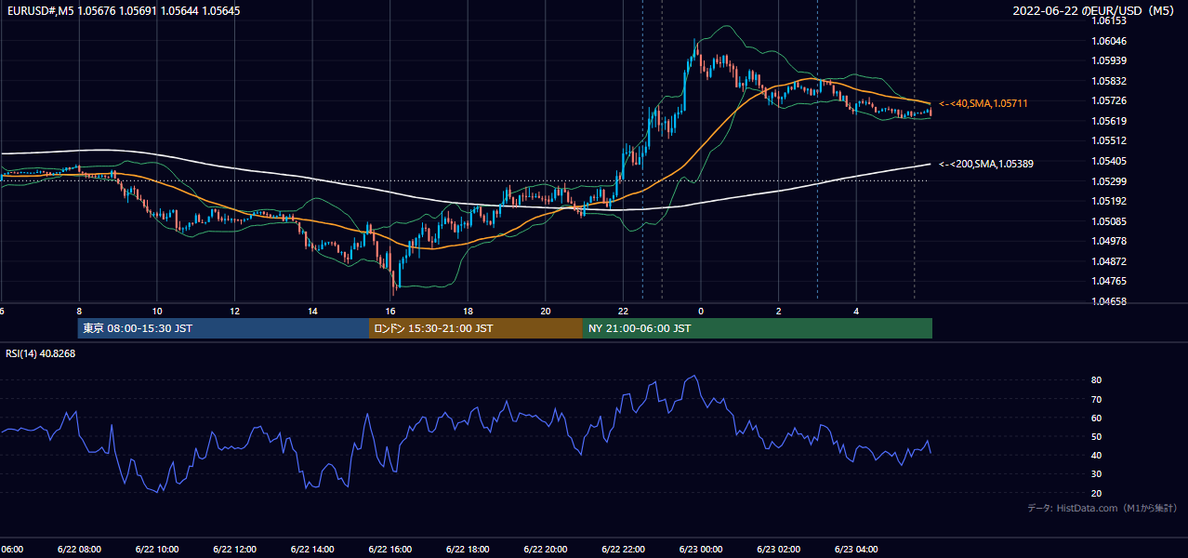Click the bottom timeline label 6/22 14:00
The image size is (1188, 558).
(x=312, y=549)
